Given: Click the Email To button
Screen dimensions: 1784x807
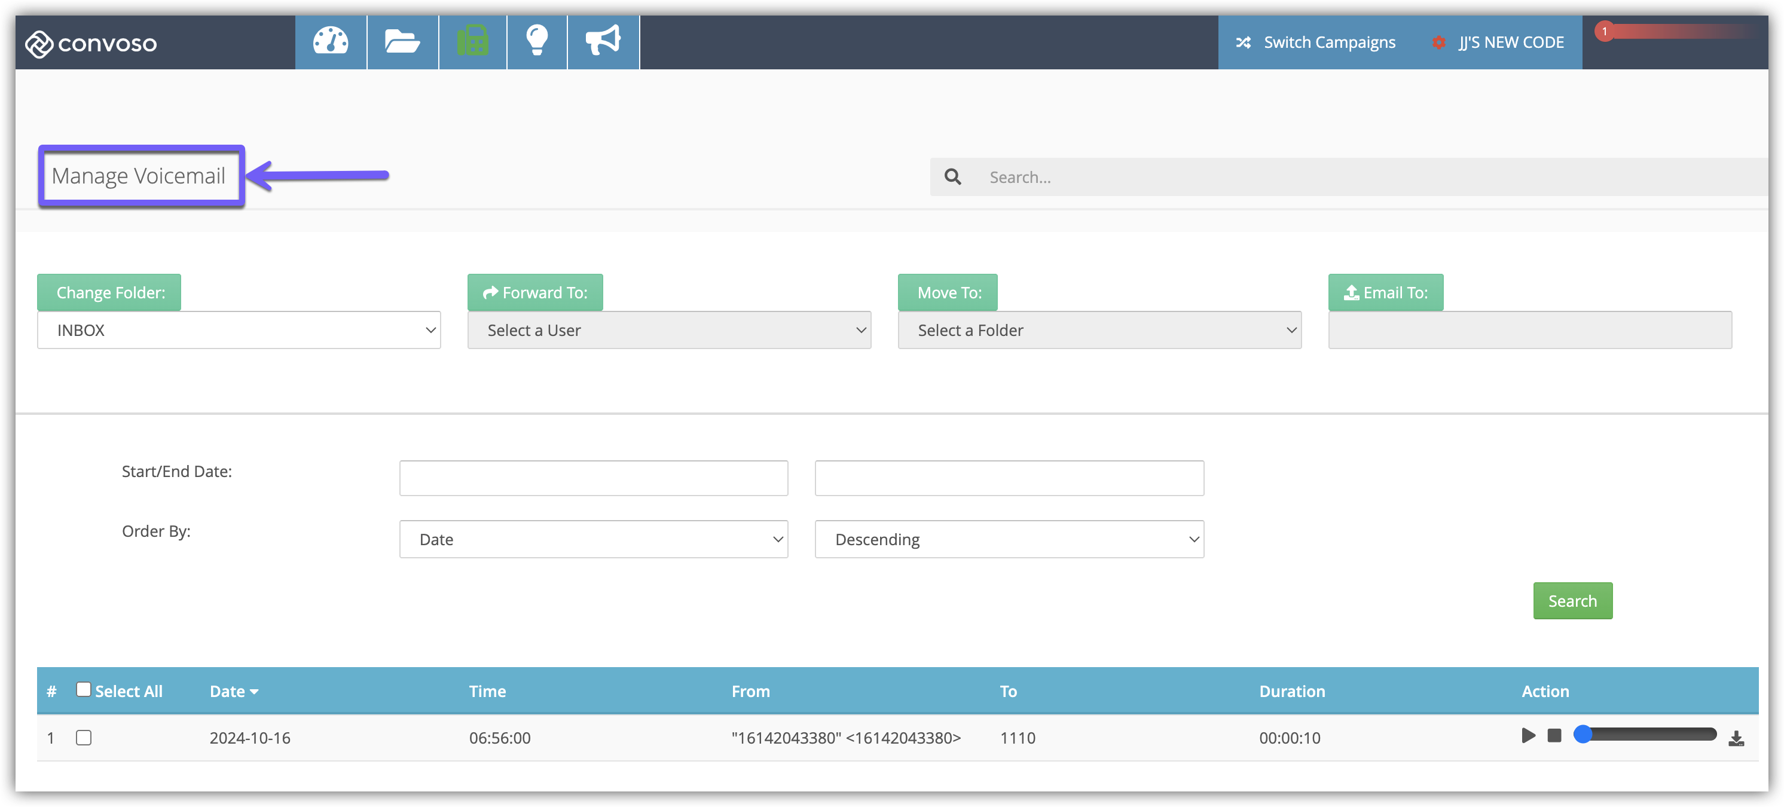Looking at the screenshot, I should point(1385,292).
